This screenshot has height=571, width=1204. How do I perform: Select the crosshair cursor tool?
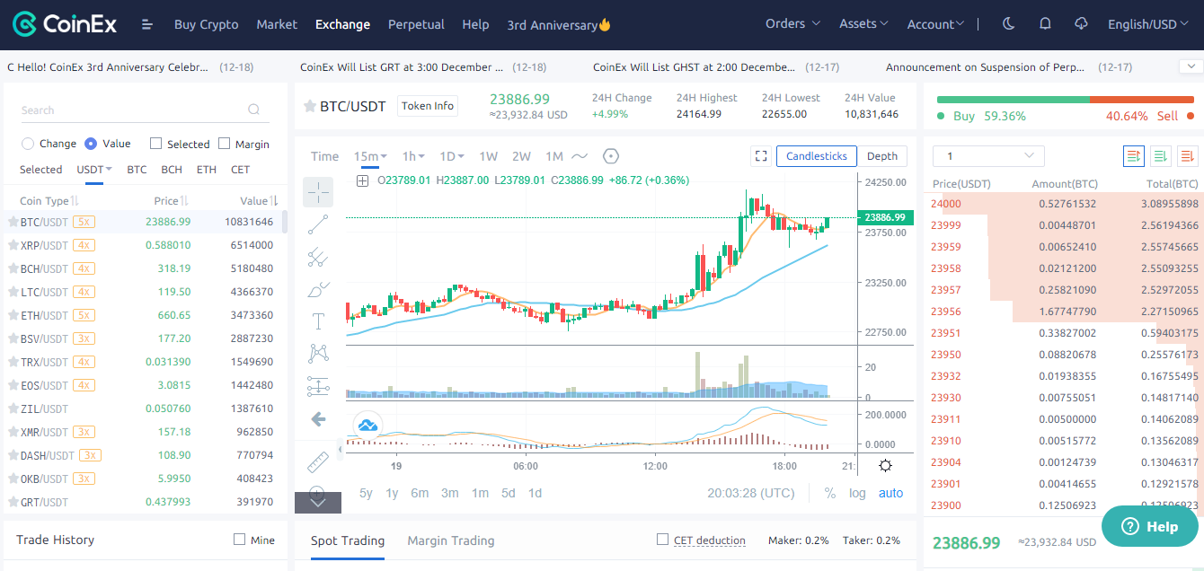coord(318,192)
